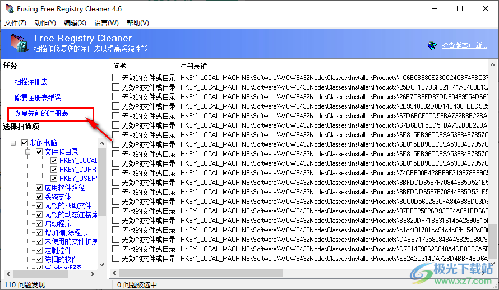Image resolution: width=499 pixels, height=290 pixels.
Task: Select registry key B8820DF71B6316145A2890E15
Action: [x=334, y=221]
